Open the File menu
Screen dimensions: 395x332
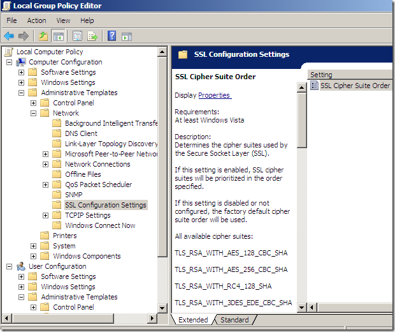[11, 20]
